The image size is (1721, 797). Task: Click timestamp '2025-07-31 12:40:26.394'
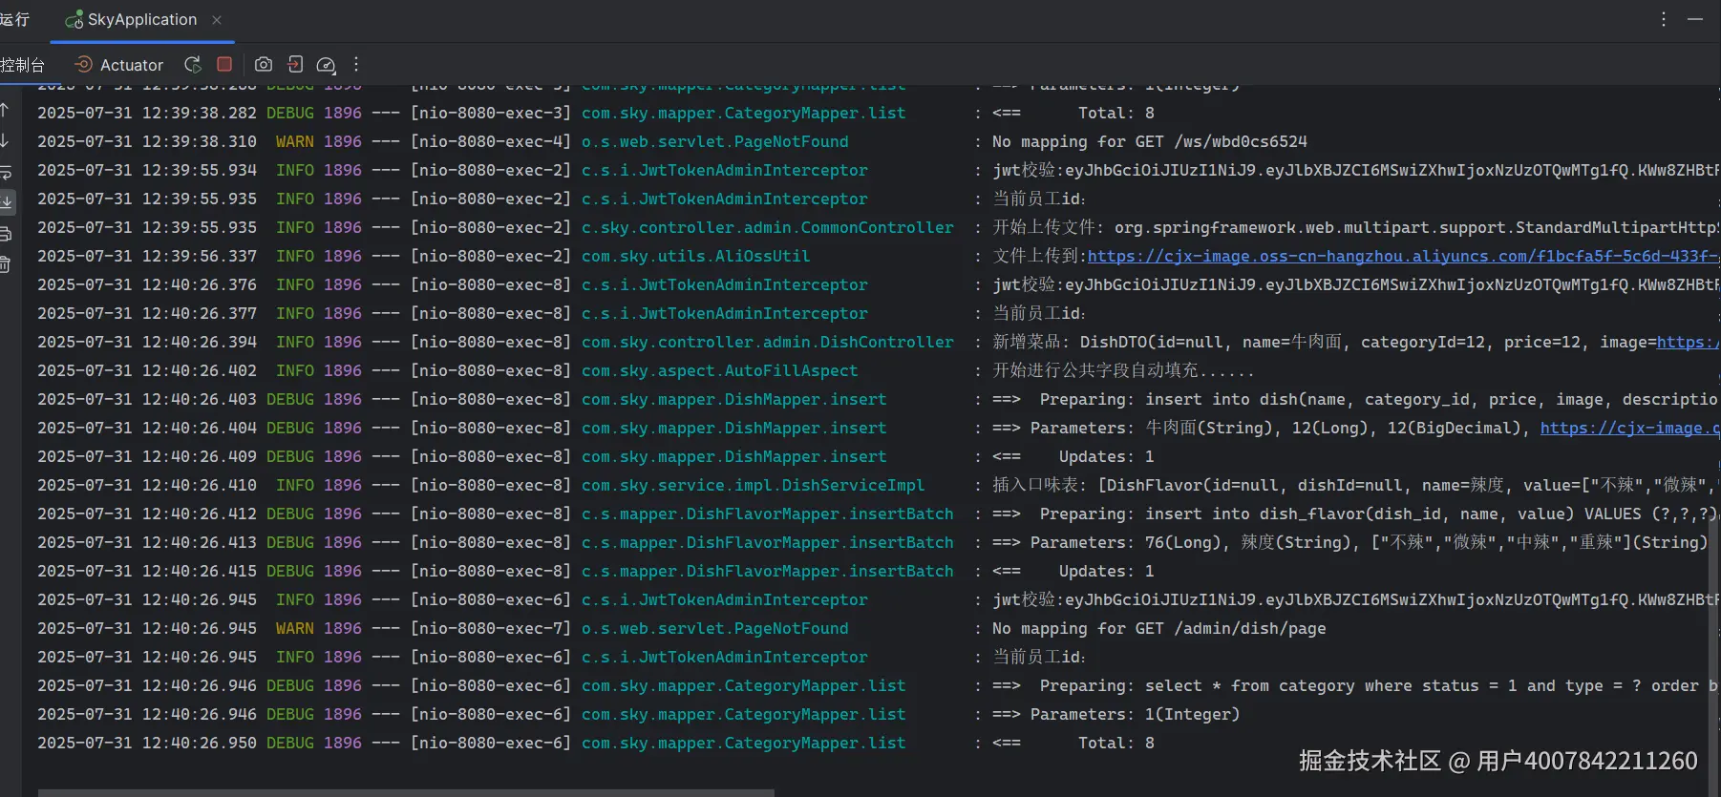(147, 342)
